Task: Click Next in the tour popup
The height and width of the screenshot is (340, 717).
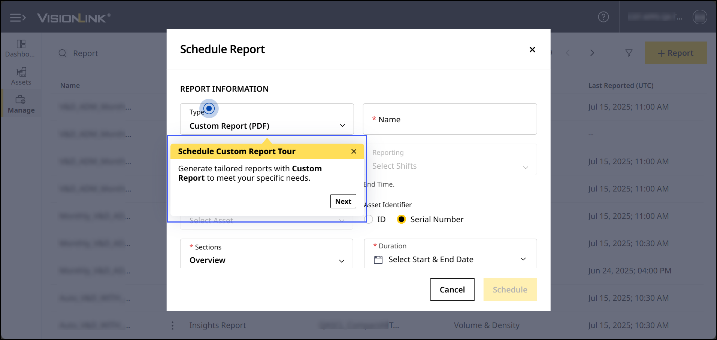Action: click(343, 201)
